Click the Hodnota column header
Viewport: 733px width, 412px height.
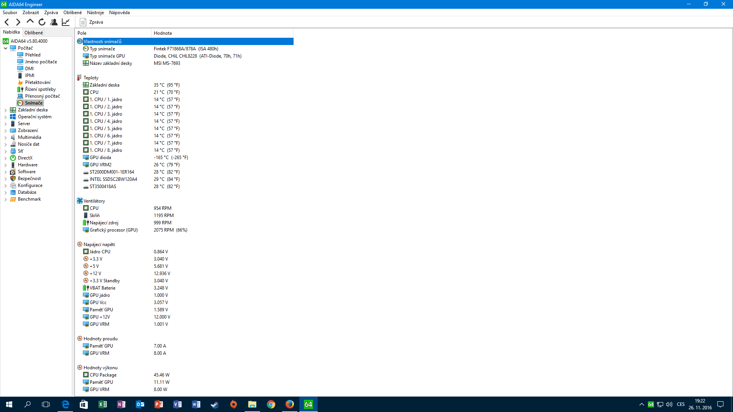click(163, 33)
